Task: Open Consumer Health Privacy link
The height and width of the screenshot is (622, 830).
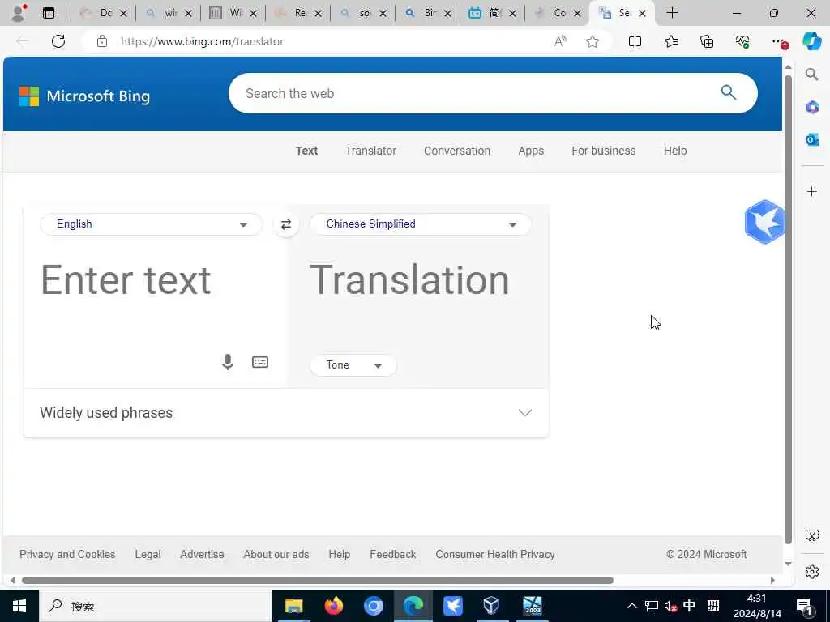Action: click(x=495, y=554)
